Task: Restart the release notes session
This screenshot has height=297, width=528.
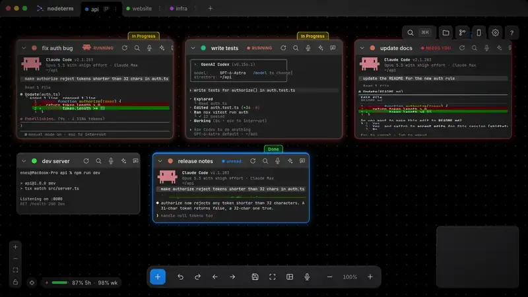Action: click(x=253, y=161)
